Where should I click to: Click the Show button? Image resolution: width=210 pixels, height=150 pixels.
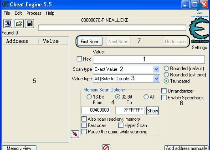(152, 111)
